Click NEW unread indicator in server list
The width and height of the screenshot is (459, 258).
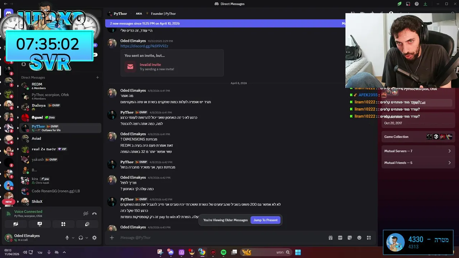click(x=9, y=202)
